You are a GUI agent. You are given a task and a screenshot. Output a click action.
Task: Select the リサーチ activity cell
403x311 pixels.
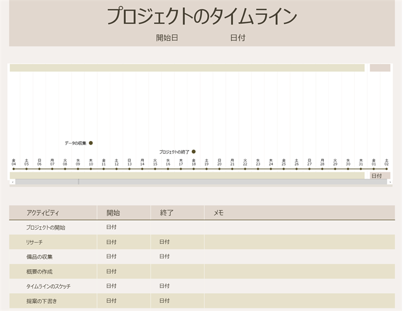pos(35,242)
